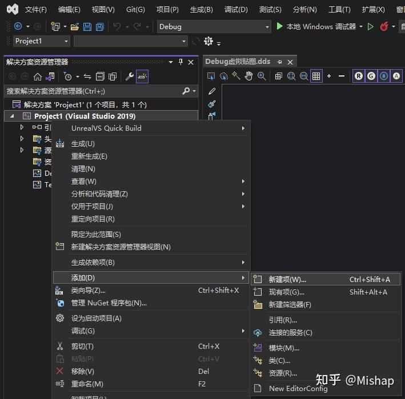The width and height of the screenshot is (405, 399).
Task: Switch to Debug虚拟贴图.dds tab
Action: pyautogui.click(x=238, y=62)
